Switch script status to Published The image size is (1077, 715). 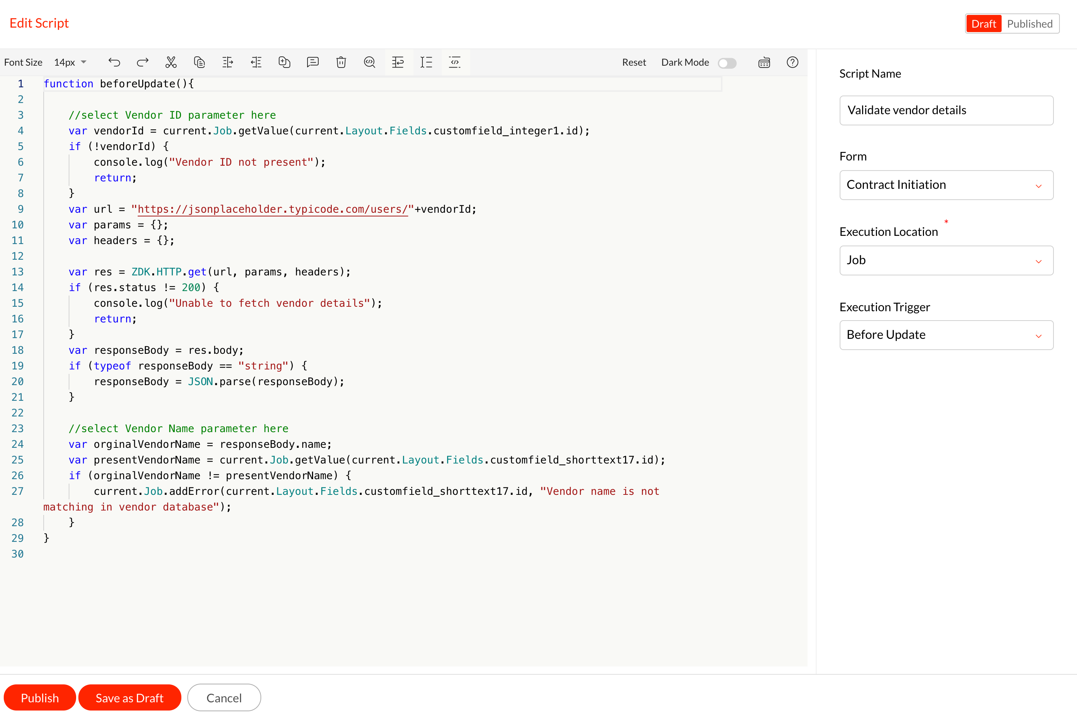point(1030,24)
